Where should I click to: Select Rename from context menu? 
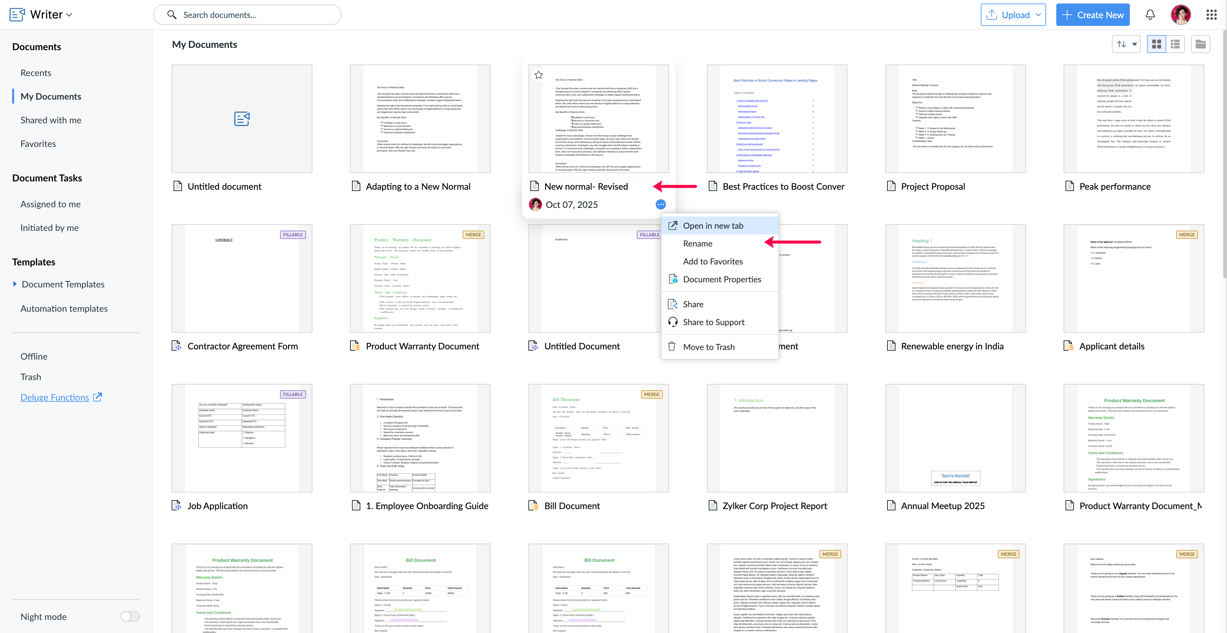click(697, 244)
